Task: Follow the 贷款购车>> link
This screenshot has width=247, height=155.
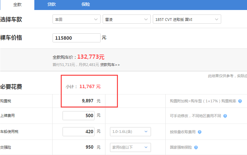Action: (110, 65)
